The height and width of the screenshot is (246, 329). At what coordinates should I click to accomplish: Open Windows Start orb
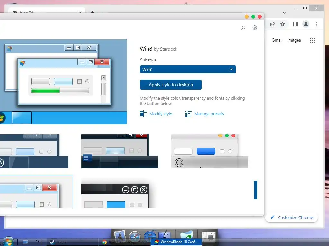[x=8, y=242]
